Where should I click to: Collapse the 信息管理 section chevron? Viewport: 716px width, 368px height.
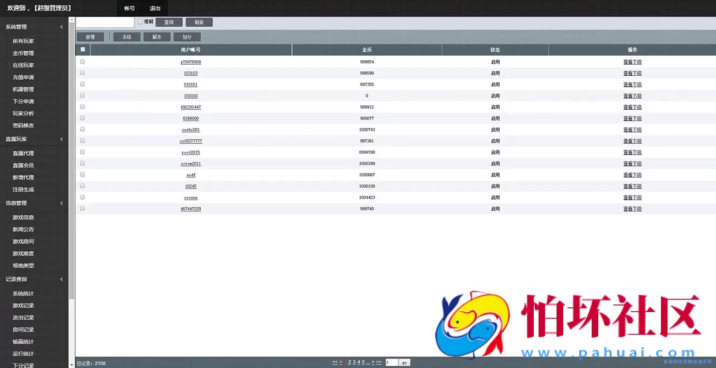click(x=61, y=204)
